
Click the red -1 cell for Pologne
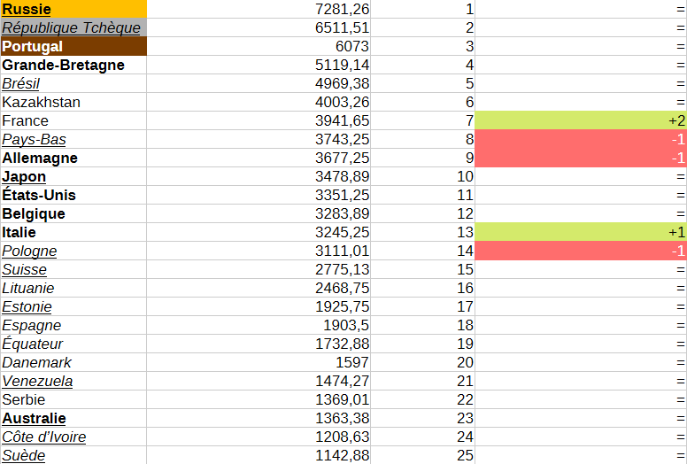pyautogui.click(x=581, y=251)
